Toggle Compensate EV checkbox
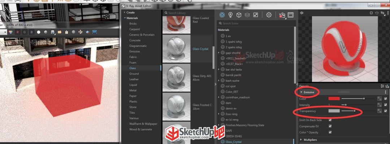 [330, 126]
